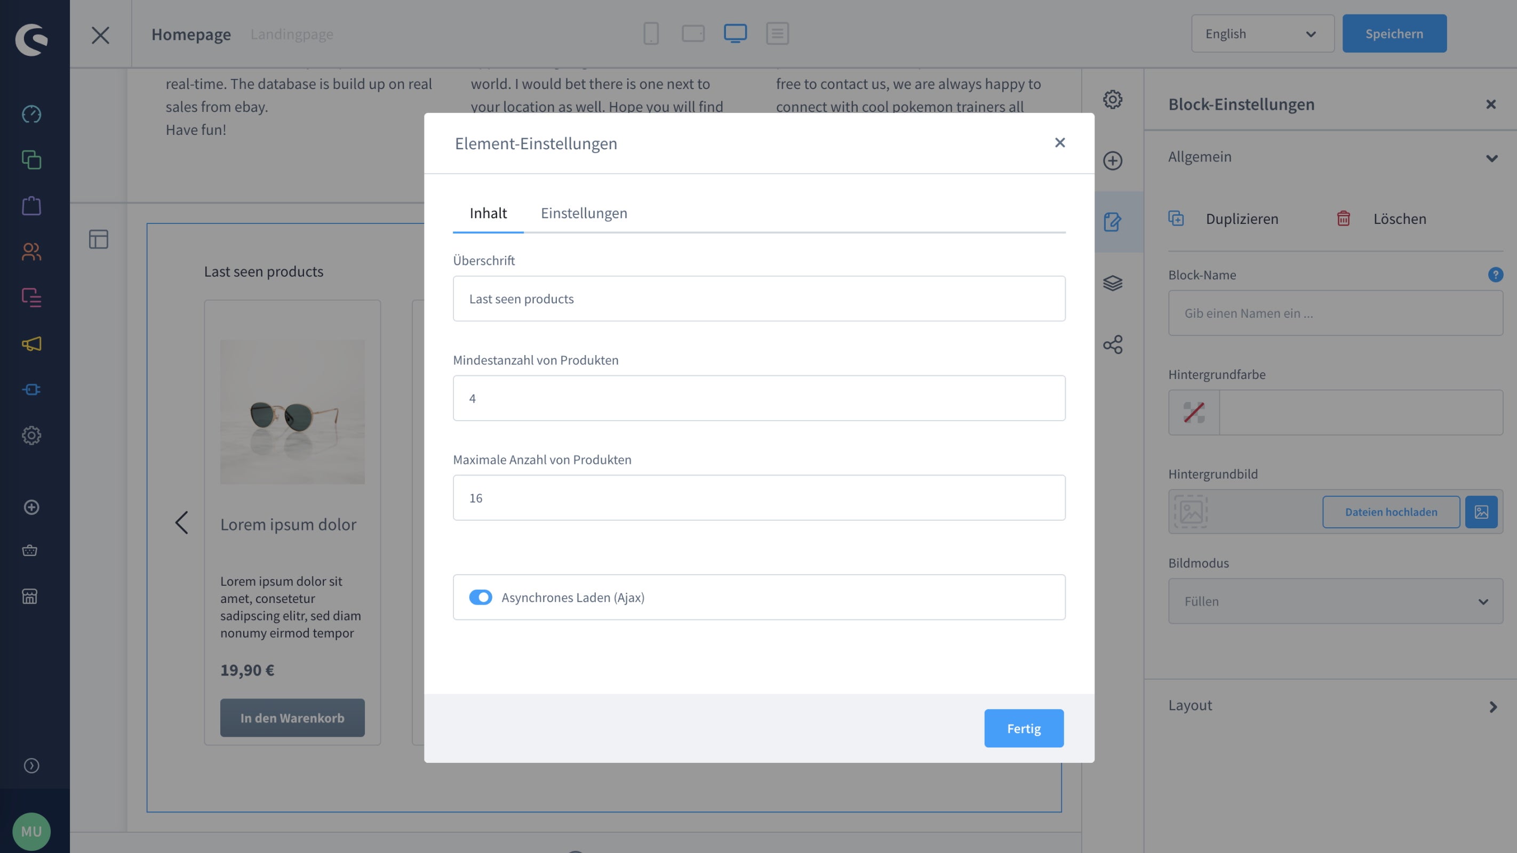Click the Speichern button
This screenshot has width=1517, height=853.
[1394, 34]
